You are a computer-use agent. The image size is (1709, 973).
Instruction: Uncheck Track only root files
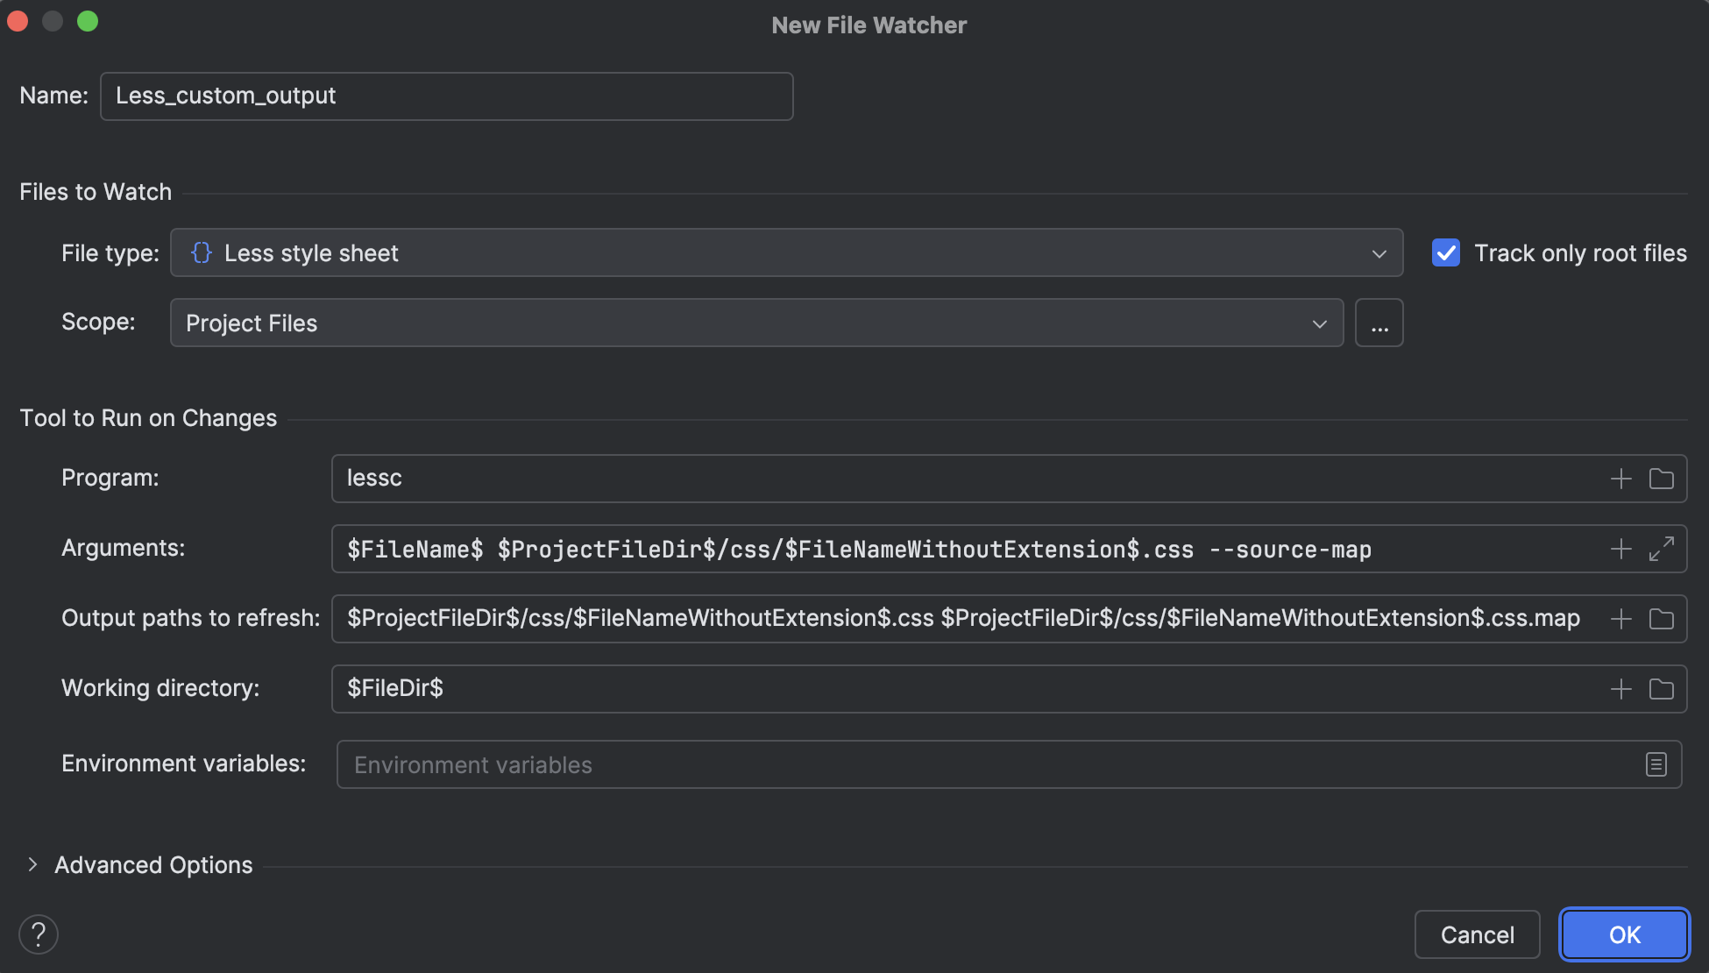tap(1446, 253)
